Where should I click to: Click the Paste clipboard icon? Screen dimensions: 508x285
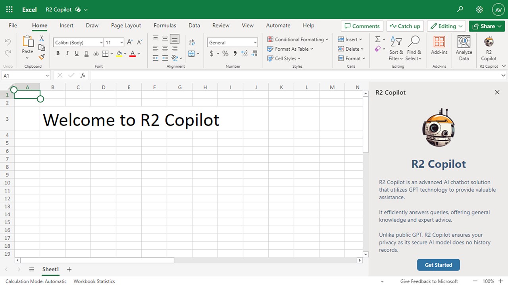click(x=27, y=42)
